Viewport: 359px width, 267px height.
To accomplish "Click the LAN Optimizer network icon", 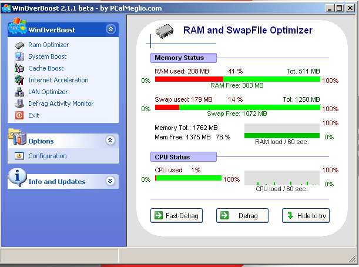I will click(x=19, y=92).
